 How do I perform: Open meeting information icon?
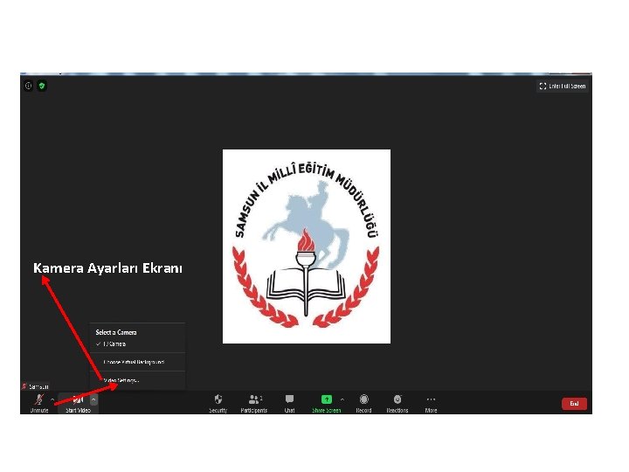(x=29, y=86)
